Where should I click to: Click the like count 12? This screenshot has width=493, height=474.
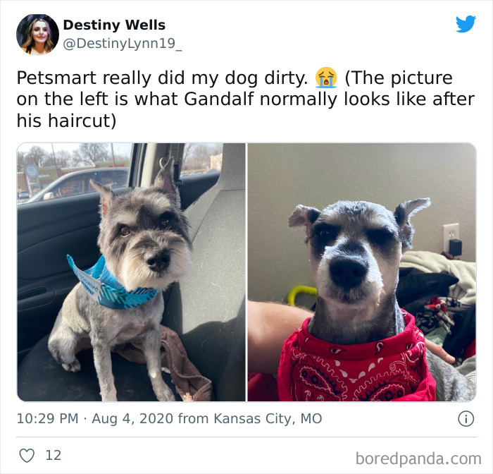[x=53, y=456]
